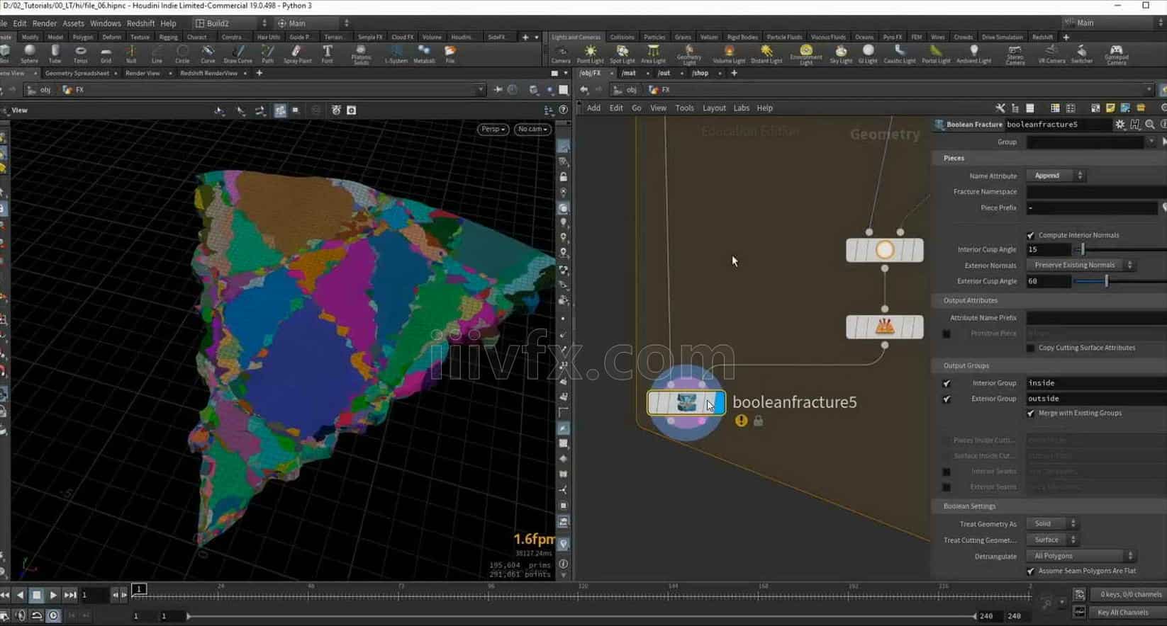Toggle Assume Seam Polygons Are Flat
This screenshot has width=1167, height=626.
point(1031,571)
